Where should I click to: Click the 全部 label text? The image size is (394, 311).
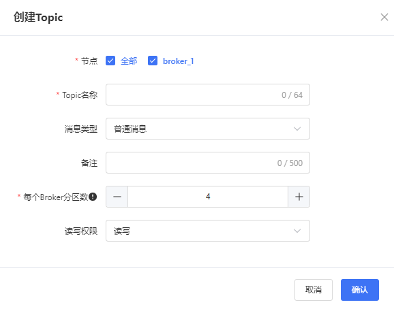point(129,61)
